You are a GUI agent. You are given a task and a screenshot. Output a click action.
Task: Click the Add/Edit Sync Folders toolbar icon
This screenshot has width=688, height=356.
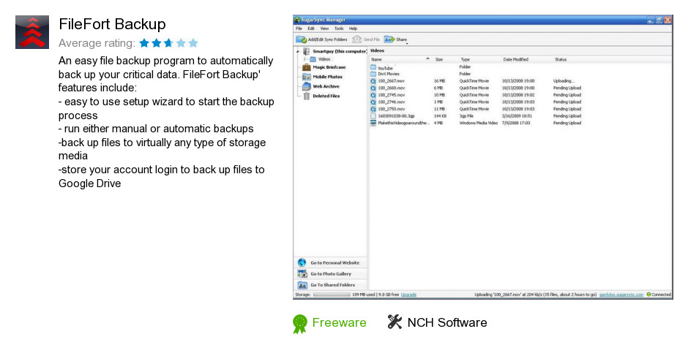pyautogui.click(x=301, y=39)
